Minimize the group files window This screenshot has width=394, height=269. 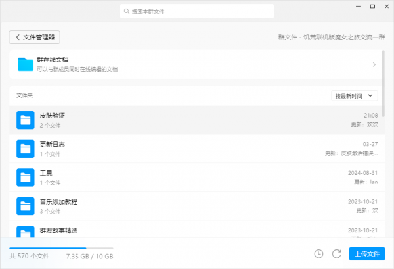coord(359,6)
